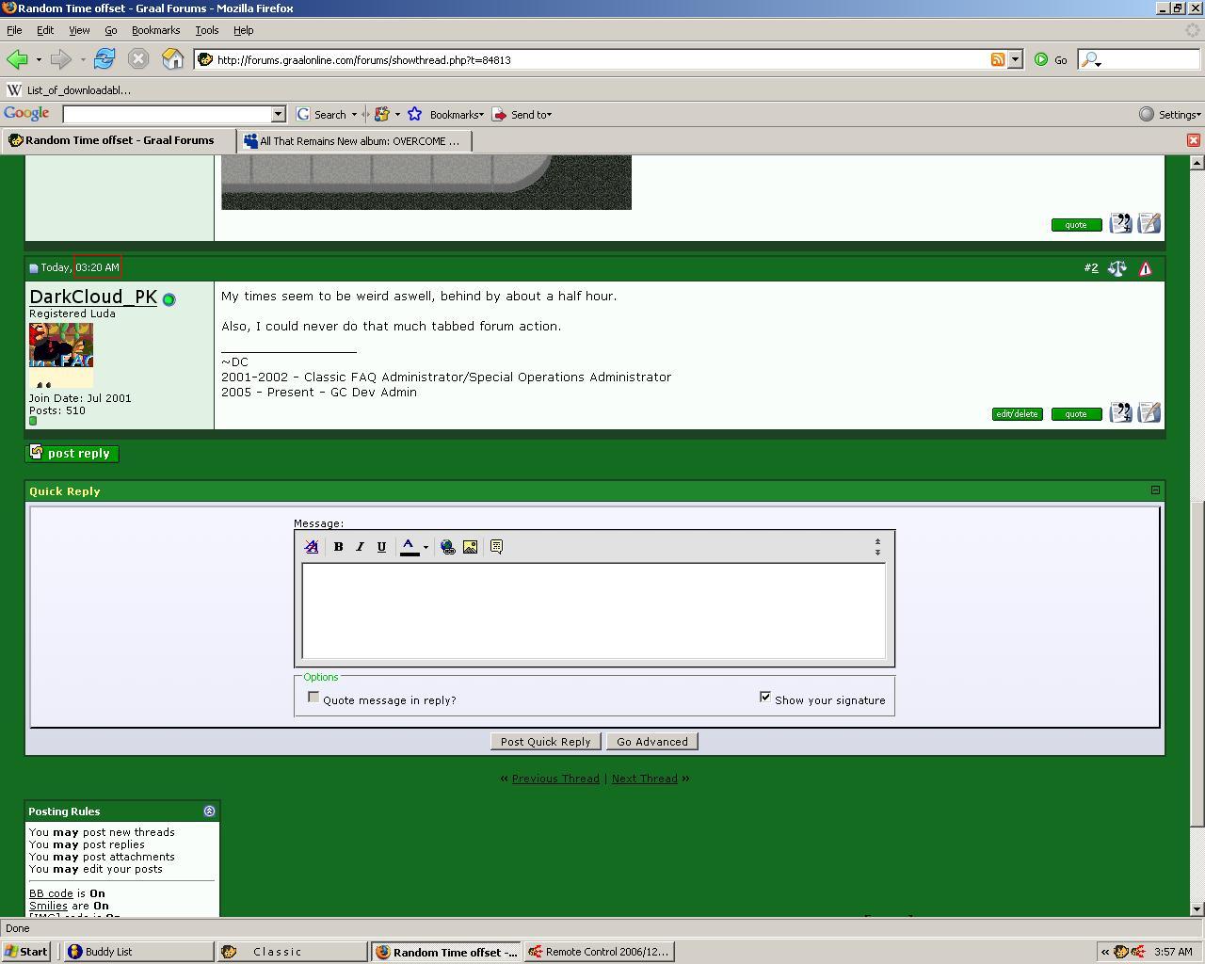Collapse the Posting Rules box
The width and height of the screenshot is (1205, 964).
[209, 811]
